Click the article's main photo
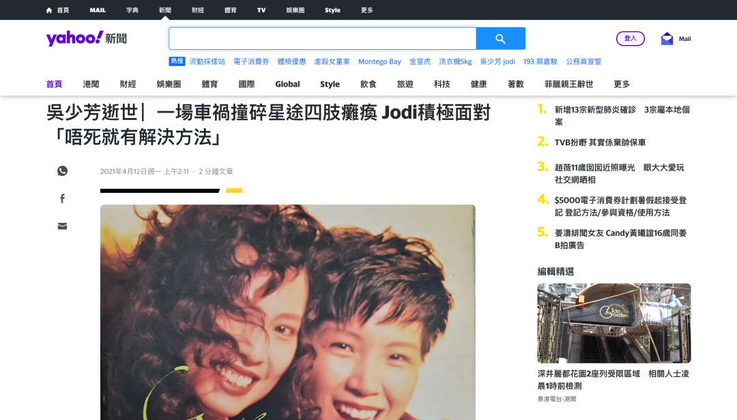The height and width of the screenshot is (420, 737). click(x=288, y=312)
